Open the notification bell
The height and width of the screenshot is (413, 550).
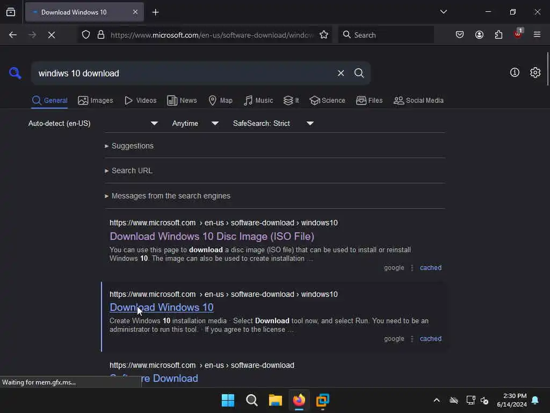click(x=535, y=400)
